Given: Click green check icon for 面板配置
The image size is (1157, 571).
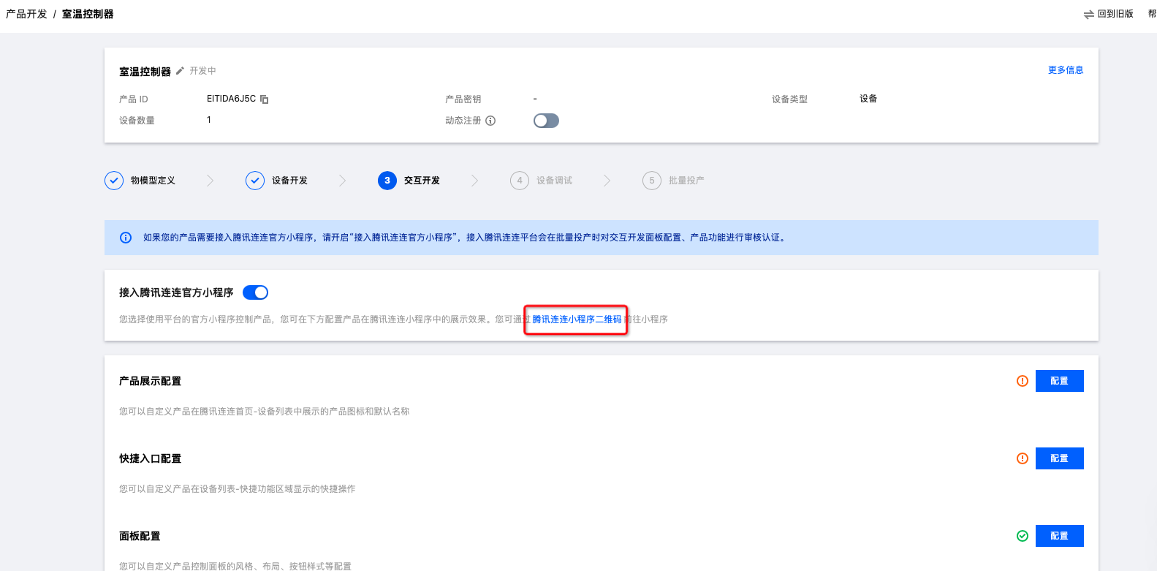Looking at the screenshot, I should (x=1023, y=536).
